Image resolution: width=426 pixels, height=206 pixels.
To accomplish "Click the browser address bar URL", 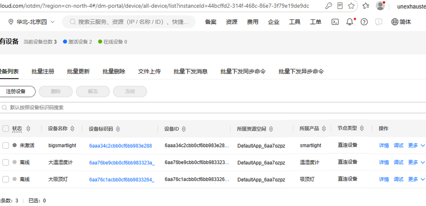I will 155,6.
